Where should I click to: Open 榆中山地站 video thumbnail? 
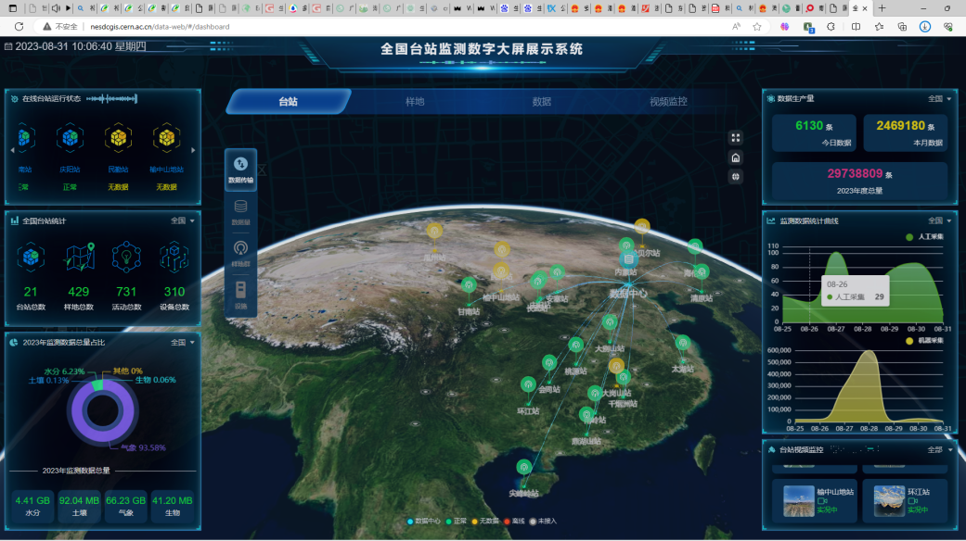tap(799, 500)
